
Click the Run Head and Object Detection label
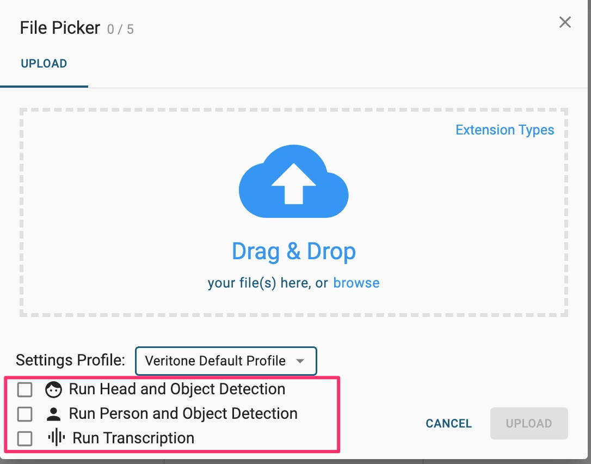tap(177, 389)
